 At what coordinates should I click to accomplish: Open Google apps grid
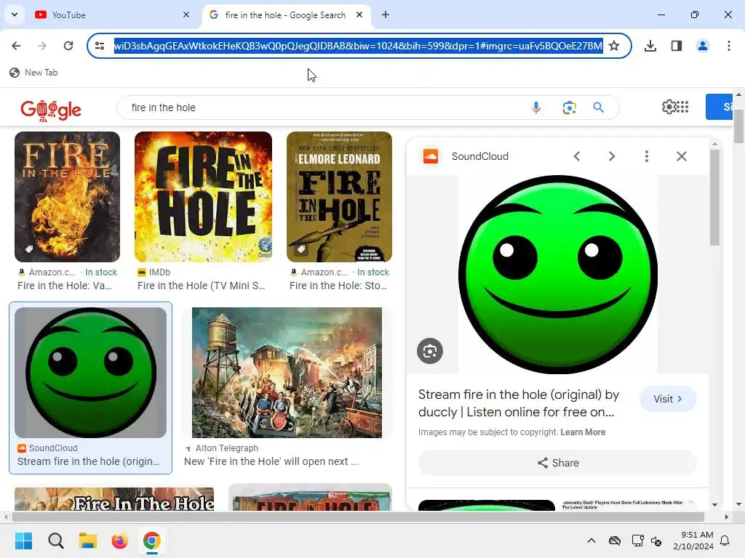(x=682, y=108)
